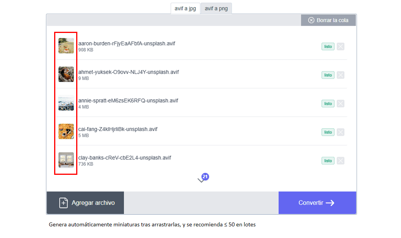The image size is (401, 238).
Task: Remove aaron-burden-rFjyEaAFbfA-unsplash.avif from the queue
Action: point(341,46)
